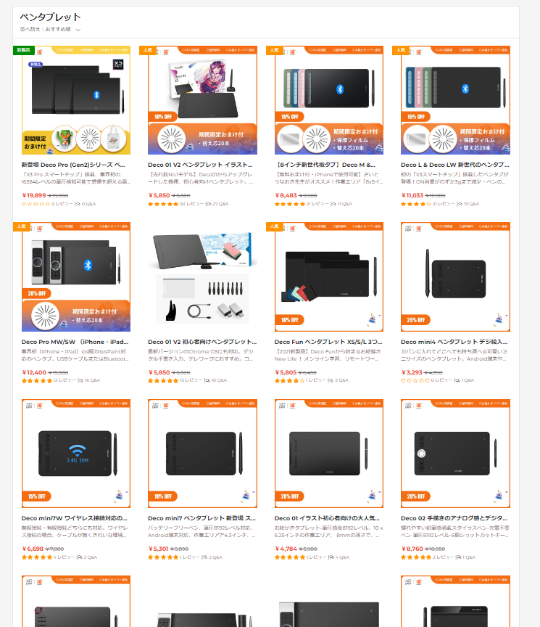Open the Deco L & Deco LW product title
The image size is (540, 627).
(x=455, y=165)
